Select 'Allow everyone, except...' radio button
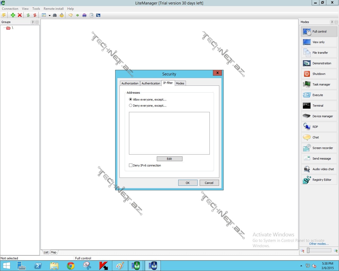This screenshot has height=271, width=339. coord(131,100)
